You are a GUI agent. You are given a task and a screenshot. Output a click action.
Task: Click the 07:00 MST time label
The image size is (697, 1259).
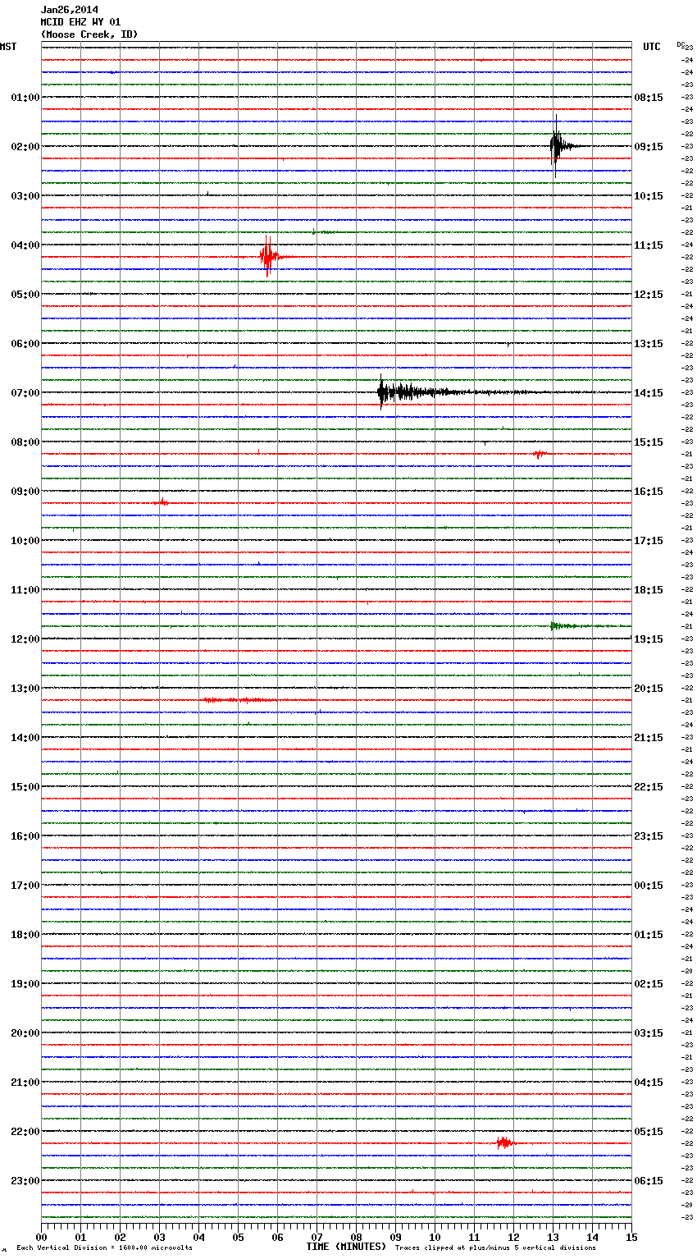click(25, 393)
